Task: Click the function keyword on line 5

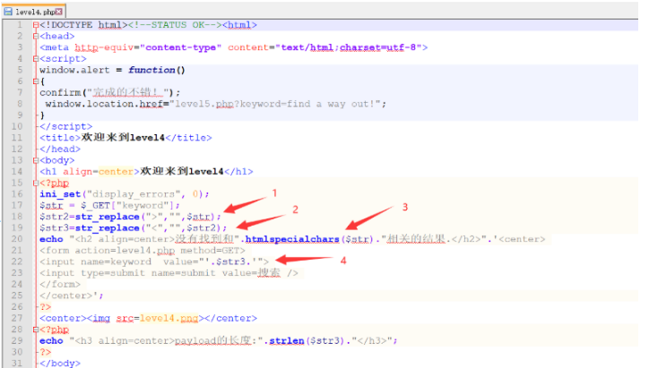Action: (x=151, y=70)
